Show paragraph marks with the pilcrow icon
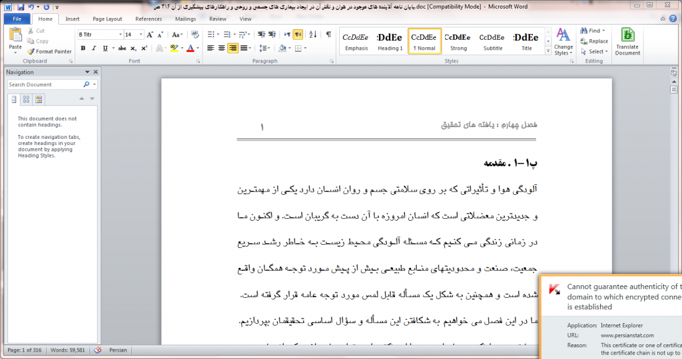Viewport: 682px width, 359px height. (x=328, y=35)
